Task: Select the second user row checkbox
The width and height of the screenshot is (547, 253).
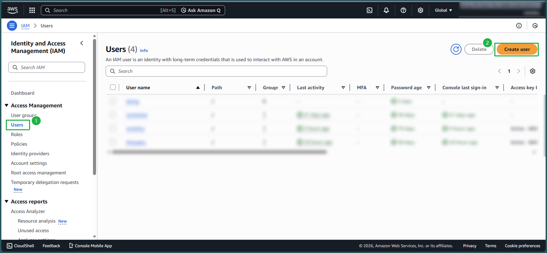Action: tap(113, 115)
